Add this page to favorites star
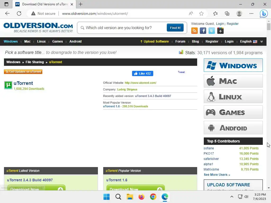 [201, 13]
